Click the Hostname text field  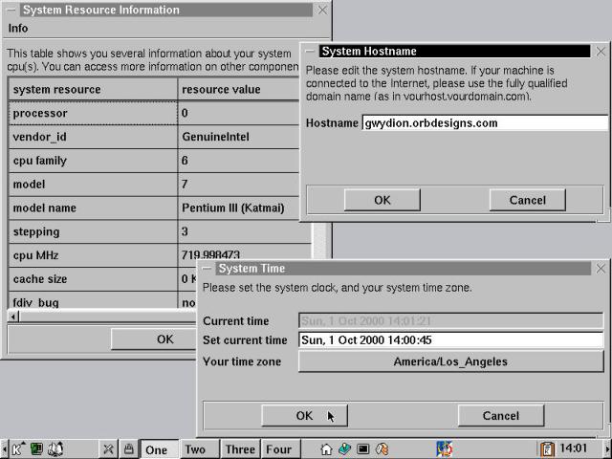coord(484,122)
